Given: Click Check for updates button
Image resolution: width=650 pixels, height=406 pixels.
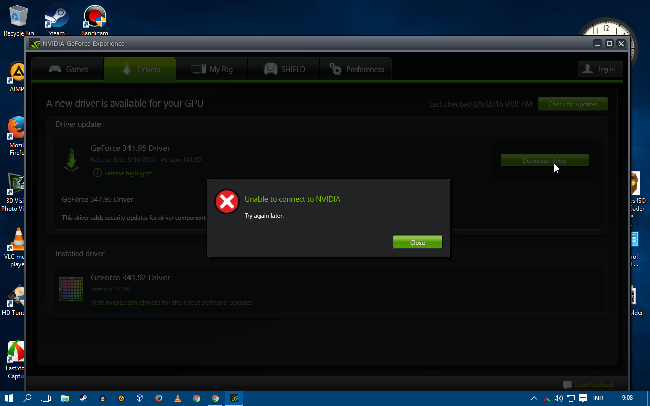Looking at the screenshot, I should (x=573, y=104).
